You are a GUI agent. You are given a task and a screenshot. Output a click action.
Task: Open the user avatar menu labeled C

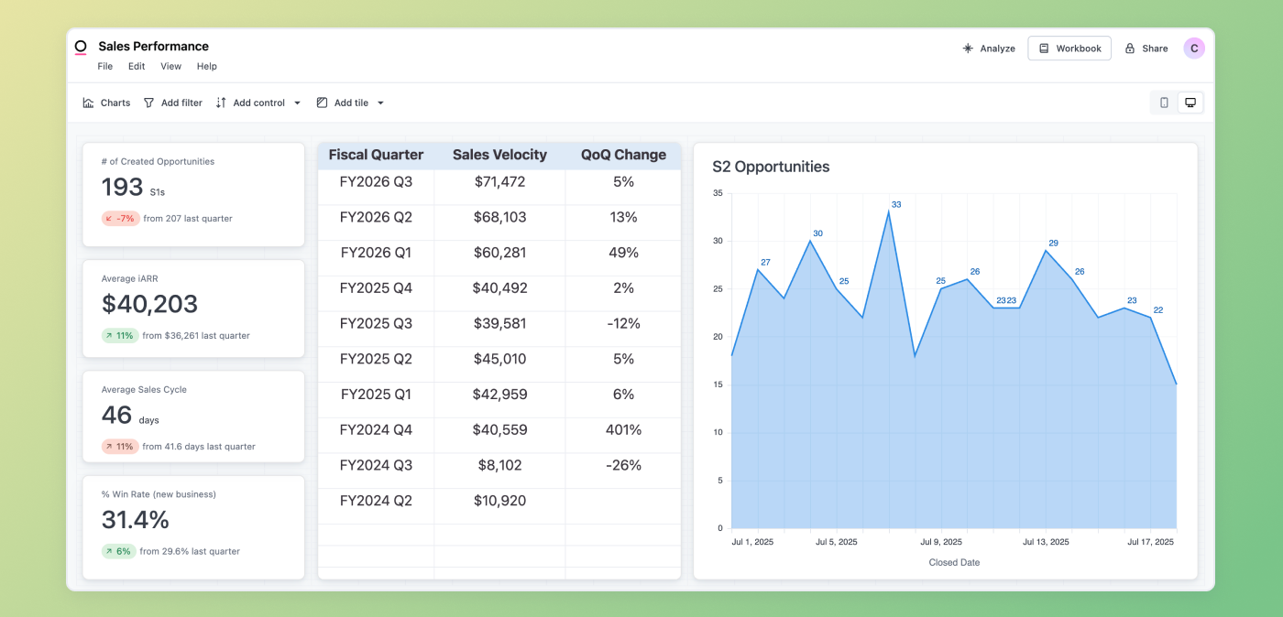pos(1194,47)
